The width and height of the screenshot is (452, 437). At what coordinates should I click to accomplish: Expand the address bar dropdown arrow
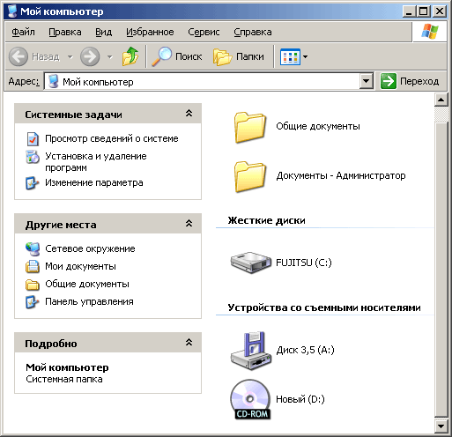click(x=366, y=81)
